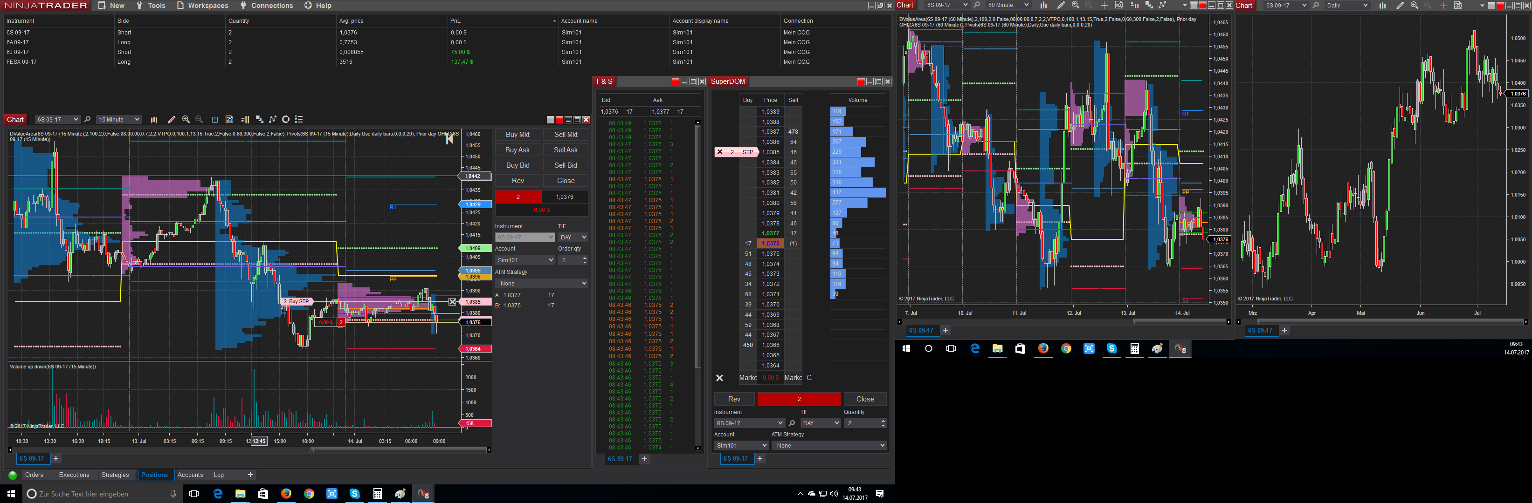The image size is (1532, 503).
Task: Search instrument in SuperDOM order panel
Action: (792, 423)
